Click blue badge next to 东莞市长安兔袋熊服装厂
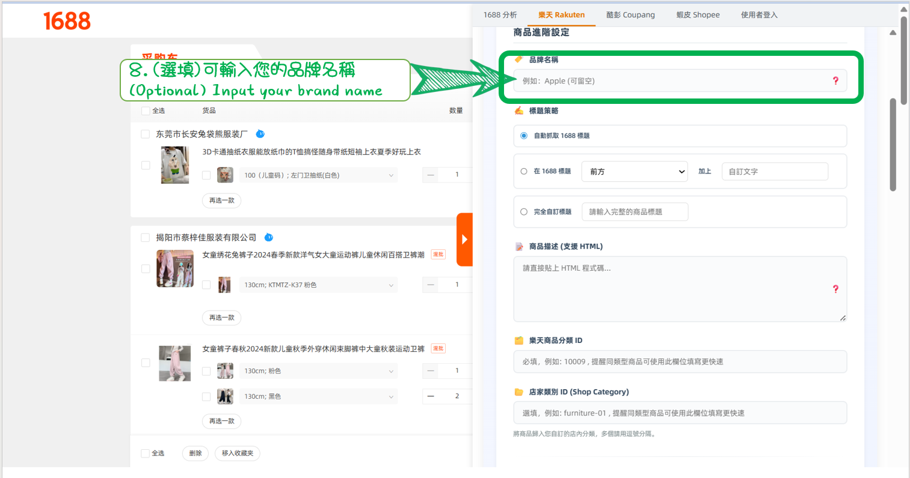Image resolution: width=910 pixels, height=478 pixels. pos(260,134)
